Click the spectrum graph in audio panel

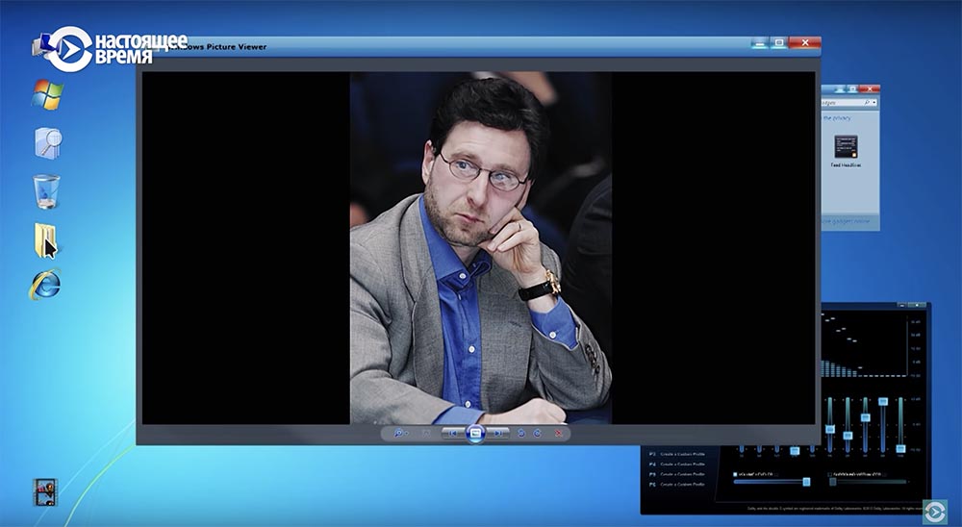(864, 345)
